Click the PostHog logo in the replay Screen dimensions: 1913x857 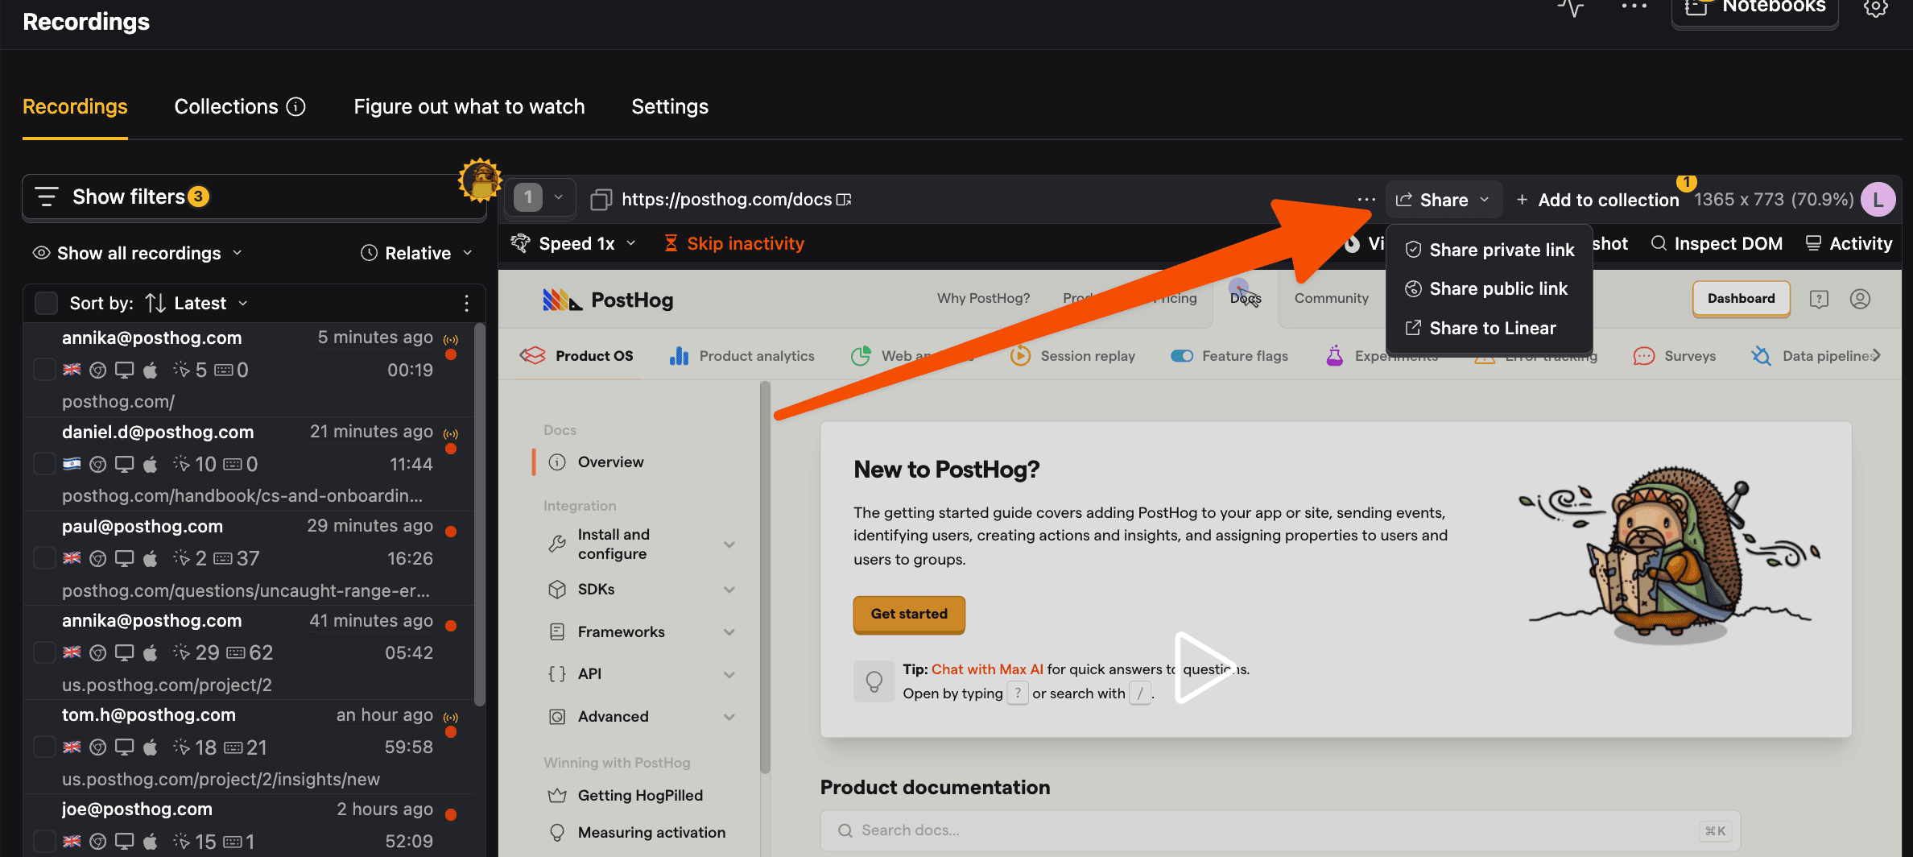(608, 300)
